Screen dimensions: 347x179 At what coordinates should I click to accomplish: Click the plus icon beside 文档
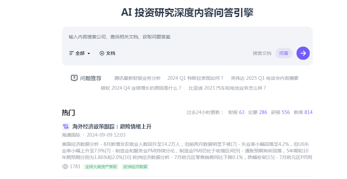pyautogui.click(x=102, y=53)
